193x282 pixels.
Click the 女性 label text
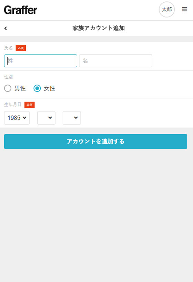(49, 88)
